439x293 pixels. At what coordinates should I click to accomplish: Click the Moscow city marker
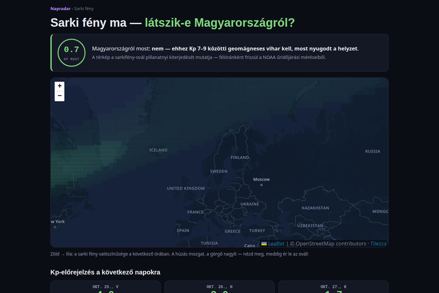tap(261, 185)
